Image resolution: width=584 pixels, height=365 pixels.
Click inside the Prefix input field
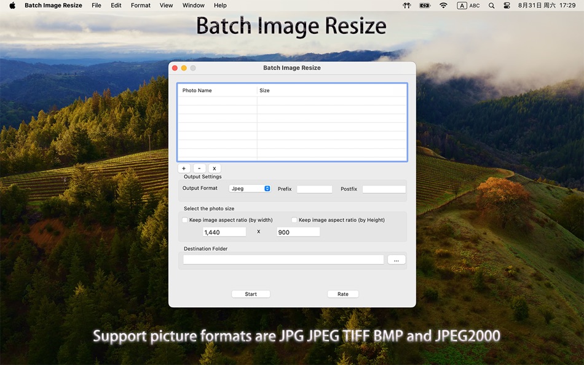click(x=314, y=189)
